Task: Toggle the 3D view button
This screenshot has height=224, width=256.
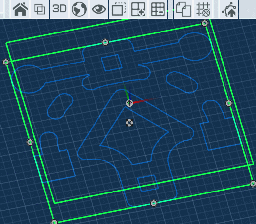Action: (x=60, y=9)
